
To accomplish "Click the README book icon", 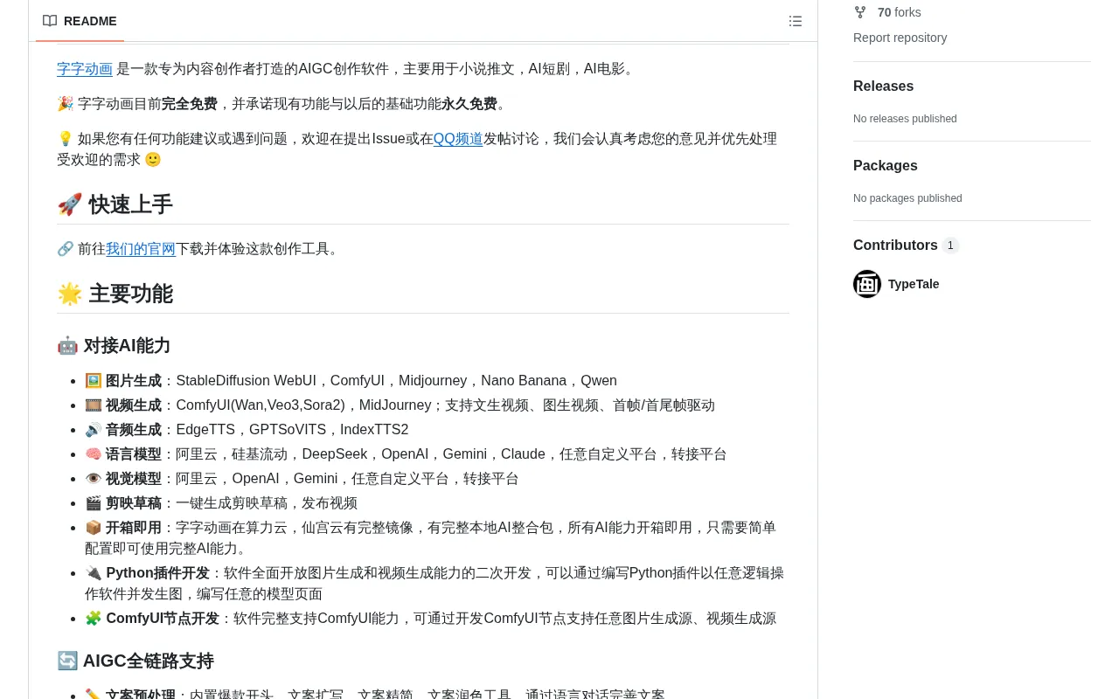I will (x=50, y=21).
